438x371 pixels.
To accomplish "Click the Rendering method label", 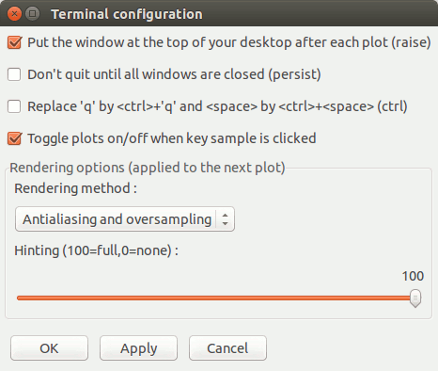I will tap(75, 188).
